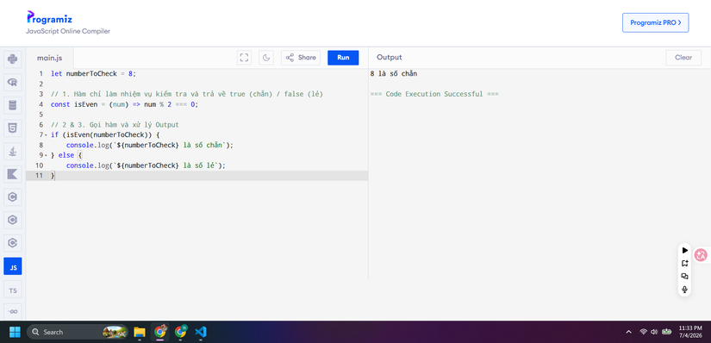Image resolution: width=711 pixels, height=343 pixels.
Task: Select the main.js file tab
Action: click(49, 58)
